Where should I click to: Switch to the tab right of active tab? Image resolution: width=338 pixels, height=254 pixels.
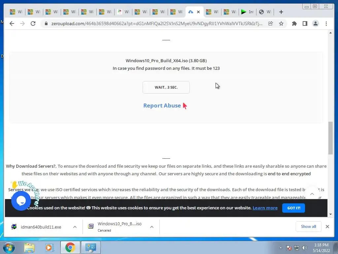click(x=212, y=12)
